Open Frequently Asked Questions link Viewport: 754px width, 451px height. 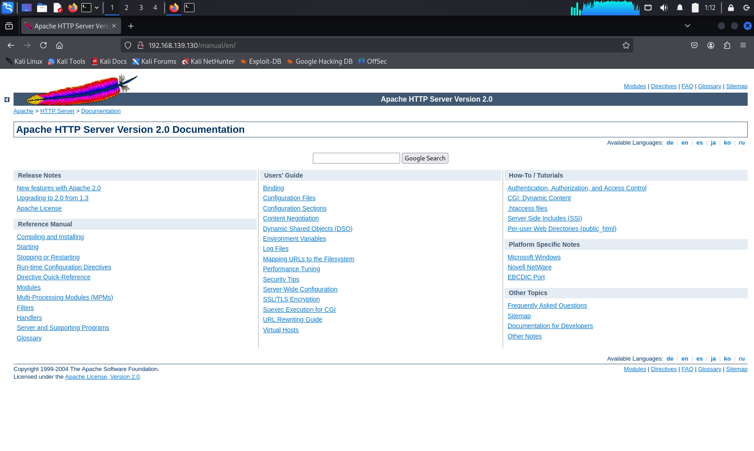tap(547, 305)
